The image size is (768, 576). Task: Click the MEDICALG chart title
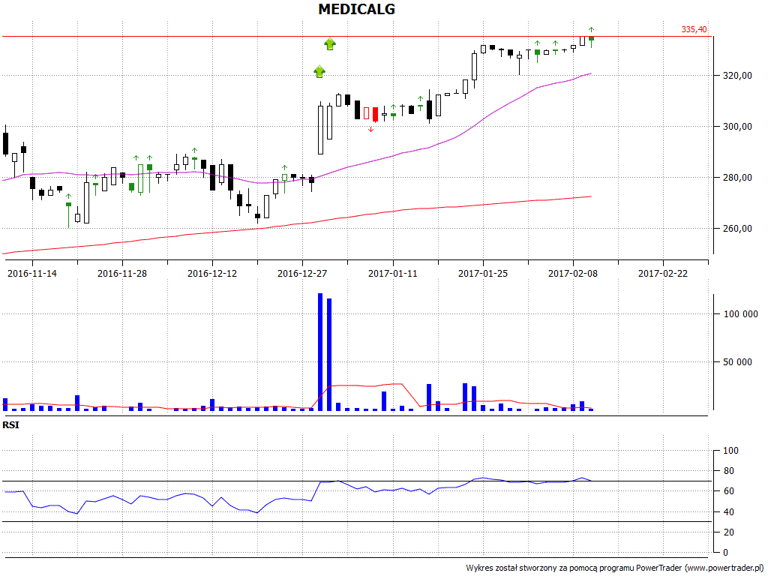pos(356,10)
